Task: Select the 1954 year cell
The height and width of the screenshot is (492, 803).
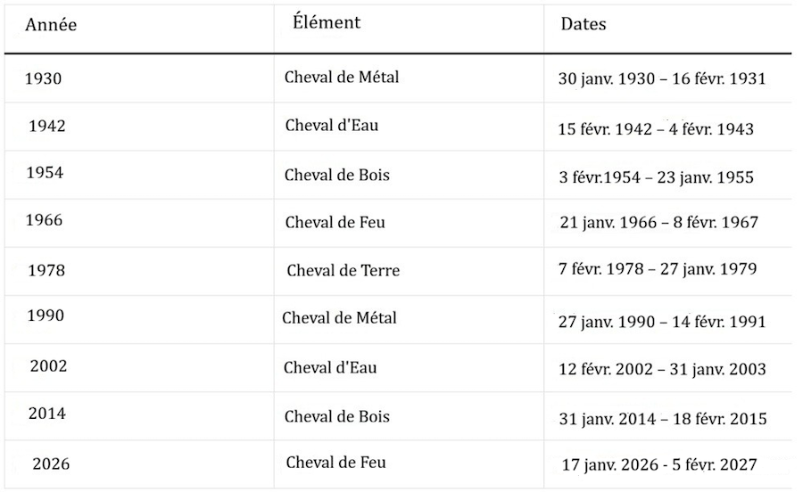Action: (x=45, y=173)
